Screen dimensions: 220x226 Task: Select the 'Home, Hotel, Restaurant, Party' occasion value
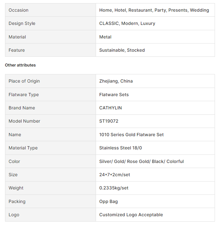pos(154,10)
